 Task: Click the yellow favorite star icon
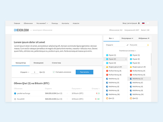(148, 45)
